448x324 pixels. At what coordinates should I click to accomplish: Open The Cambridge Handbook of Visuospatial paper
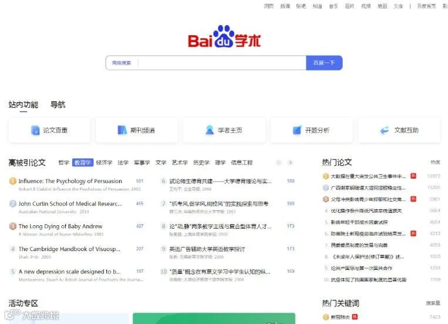point(69,249)
